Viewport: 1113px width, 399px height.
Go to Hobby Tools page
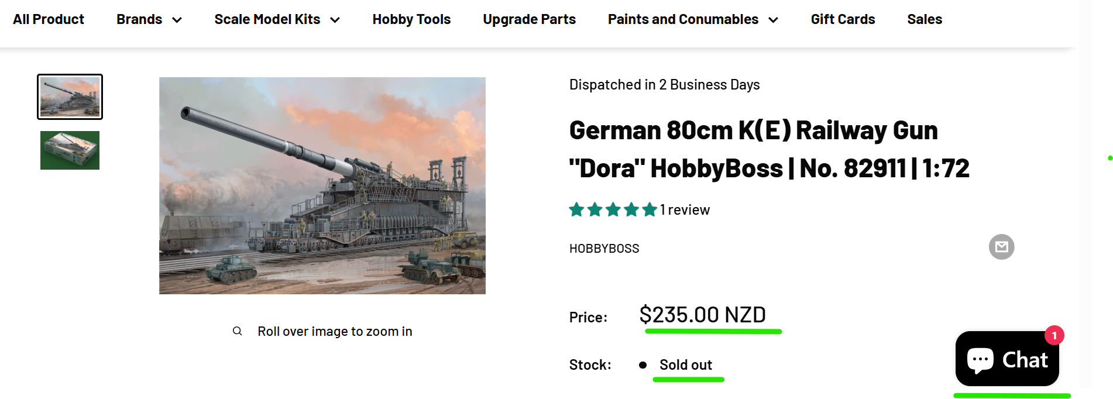pyautogui.click(x=411, y=19)
